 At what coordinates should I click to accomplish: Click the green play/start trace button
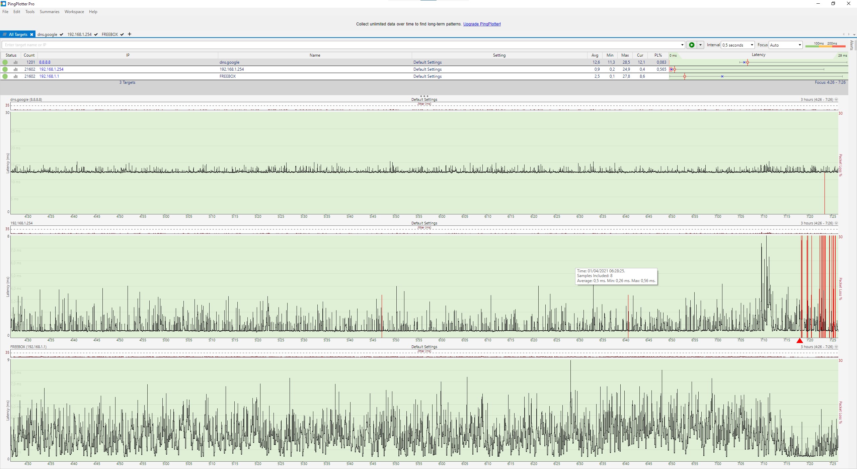[692, 45]
